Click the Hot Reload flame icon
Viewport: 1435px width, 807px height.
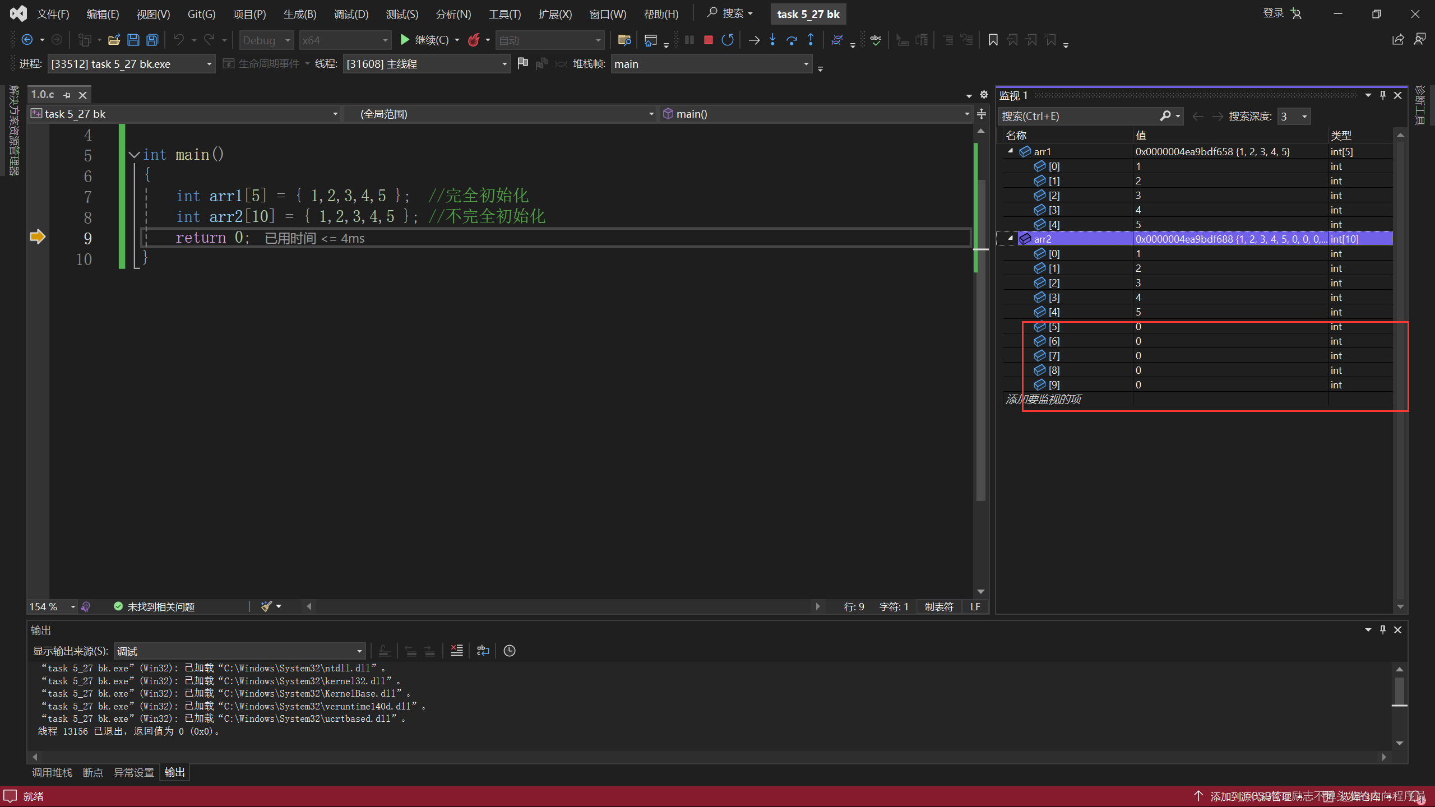click(474, 40)
